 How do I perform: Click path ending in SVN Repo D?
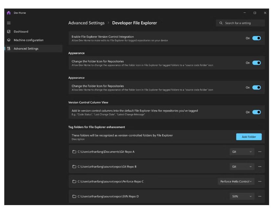click(108, 196)
